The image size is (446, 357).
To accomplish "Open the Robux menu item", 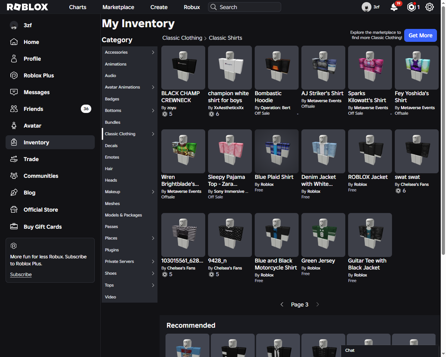I will coord(192,7).
